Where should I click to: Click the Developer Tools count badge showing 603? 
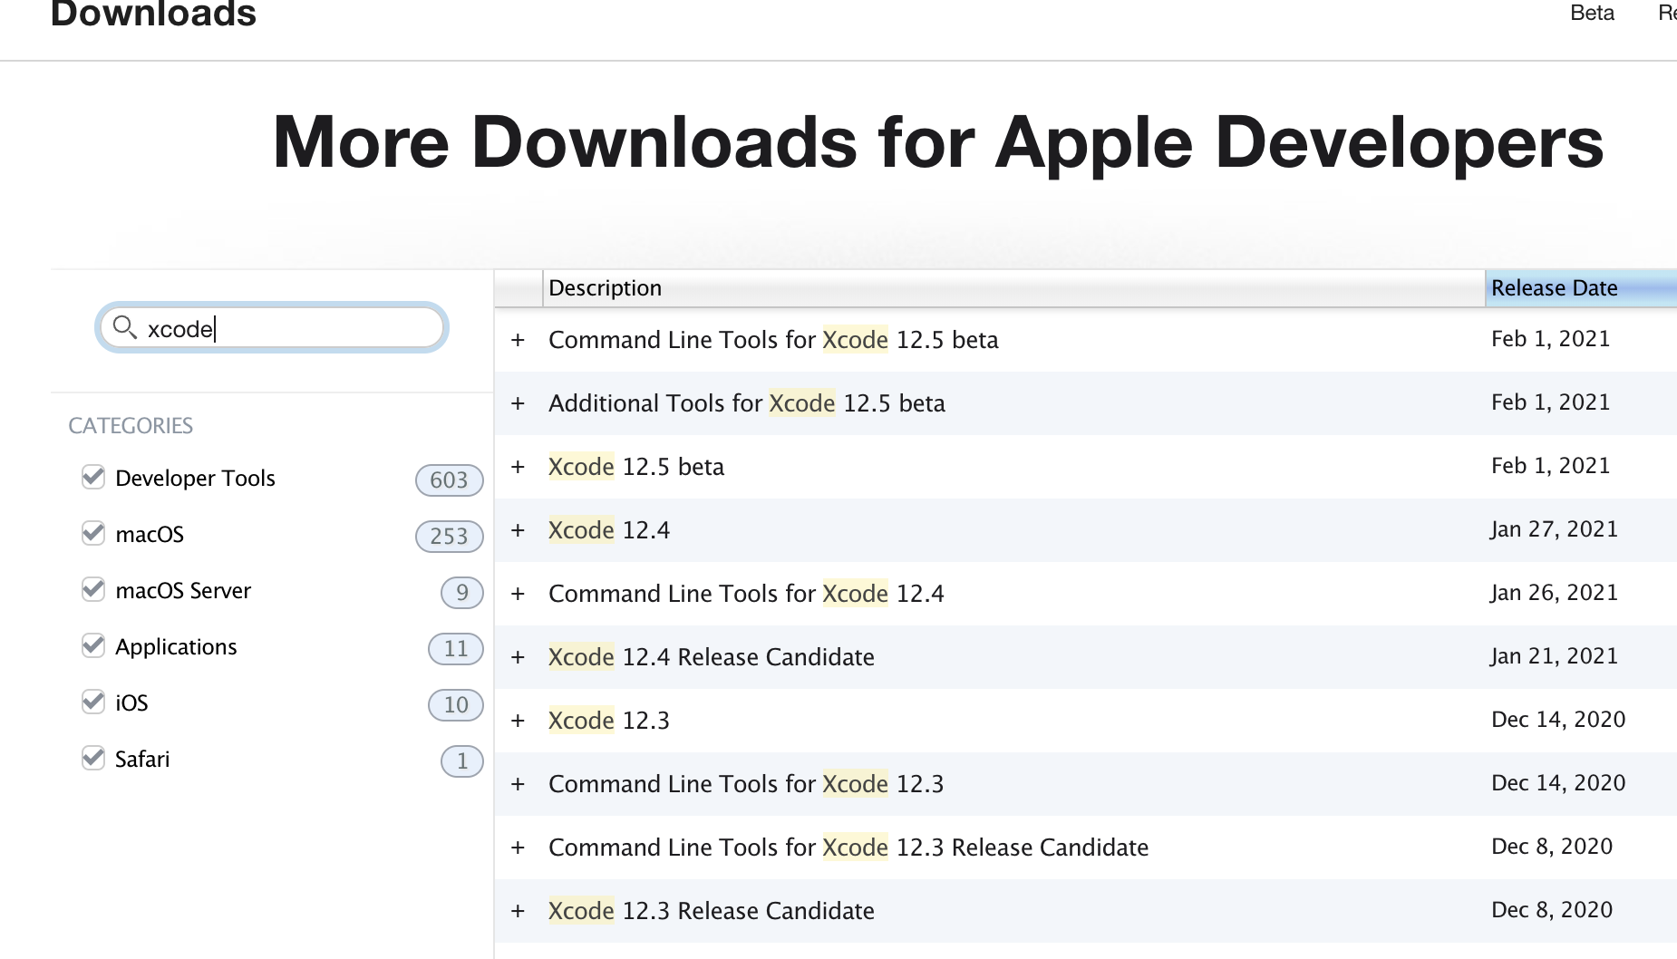pos(448,479)
